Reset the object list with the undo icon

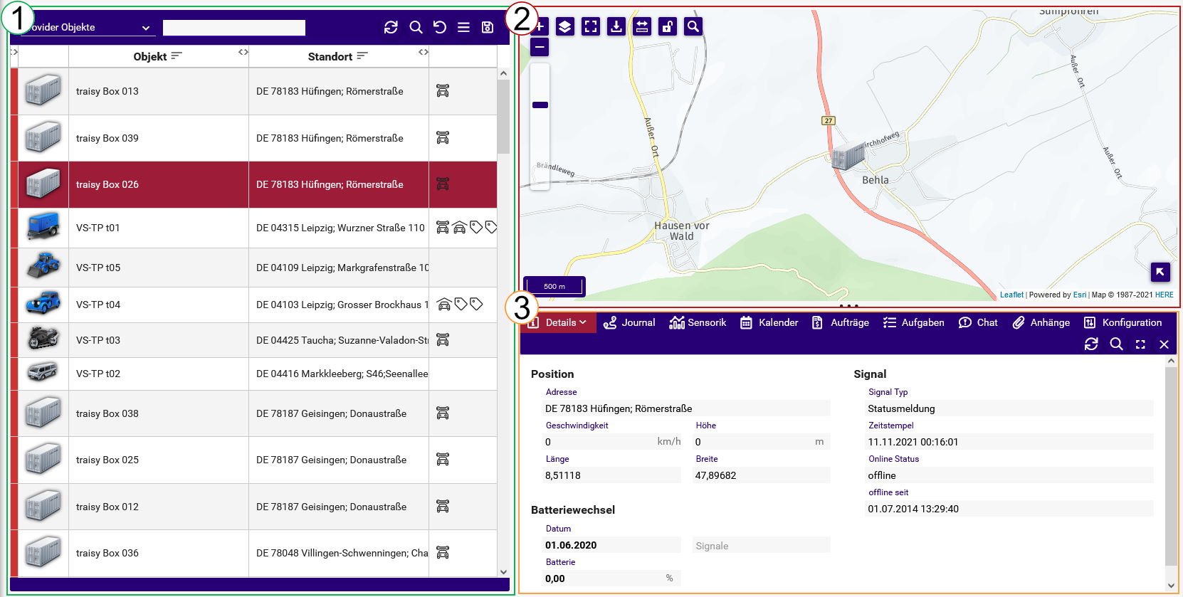(x=440, y=27)
